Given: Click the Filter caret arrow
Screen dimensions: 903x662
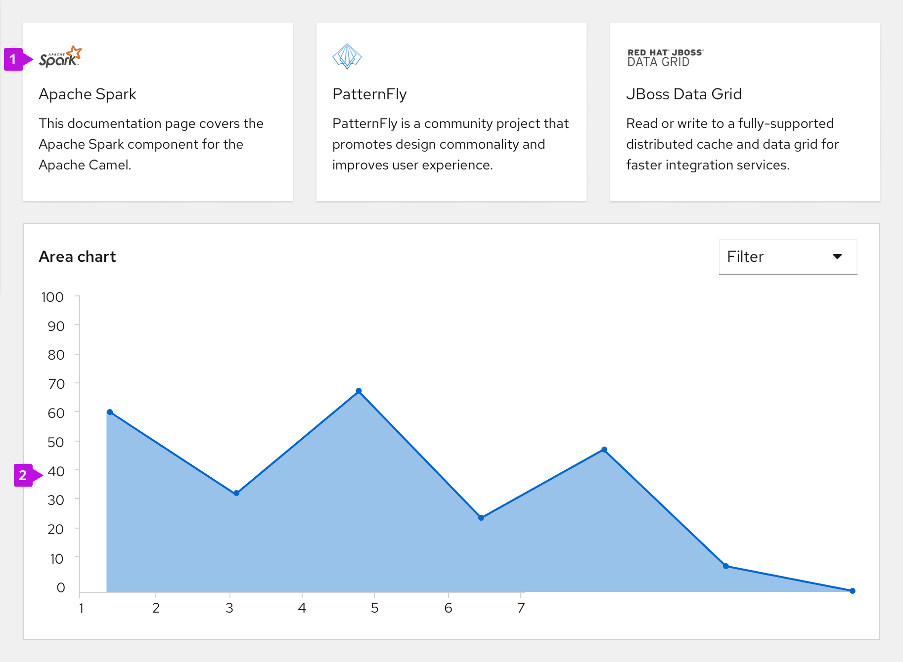Looking at the screenshot, I should (x=837, y=256).
